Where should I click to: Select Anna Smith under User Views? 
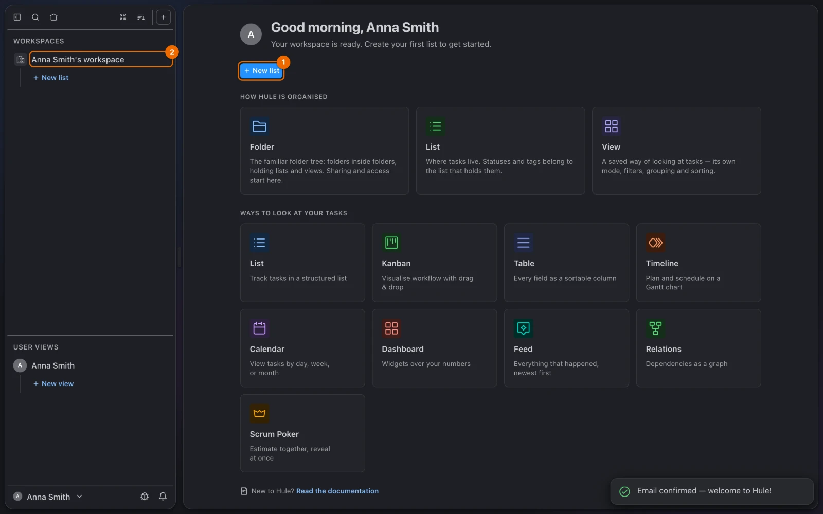[53, 365]
